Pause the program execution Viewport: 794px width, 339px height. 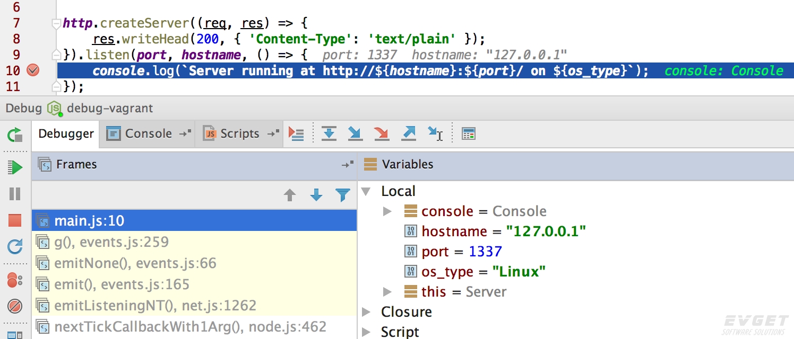click(15, 194)
